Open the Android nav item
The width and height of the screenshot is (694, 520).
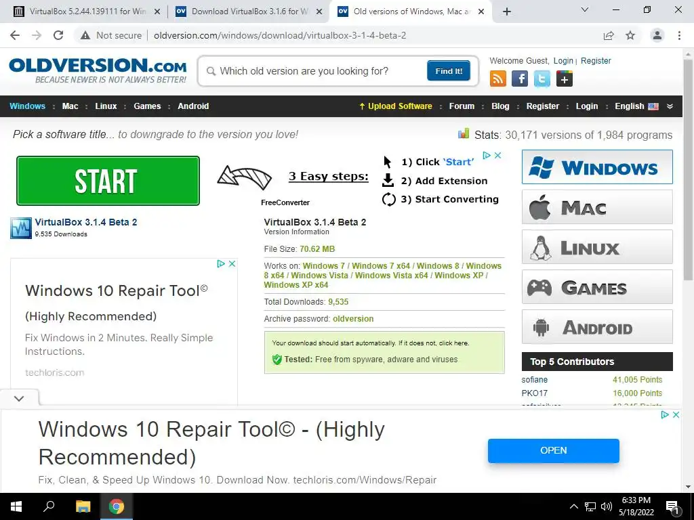tap(193, 106)
